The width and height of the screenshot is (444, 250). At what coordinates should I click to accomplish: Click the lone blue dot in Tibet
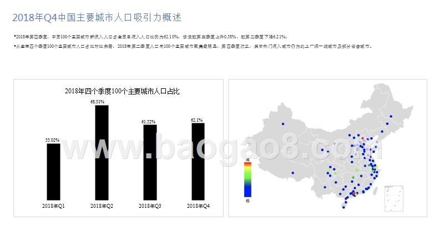coord(293,173)
